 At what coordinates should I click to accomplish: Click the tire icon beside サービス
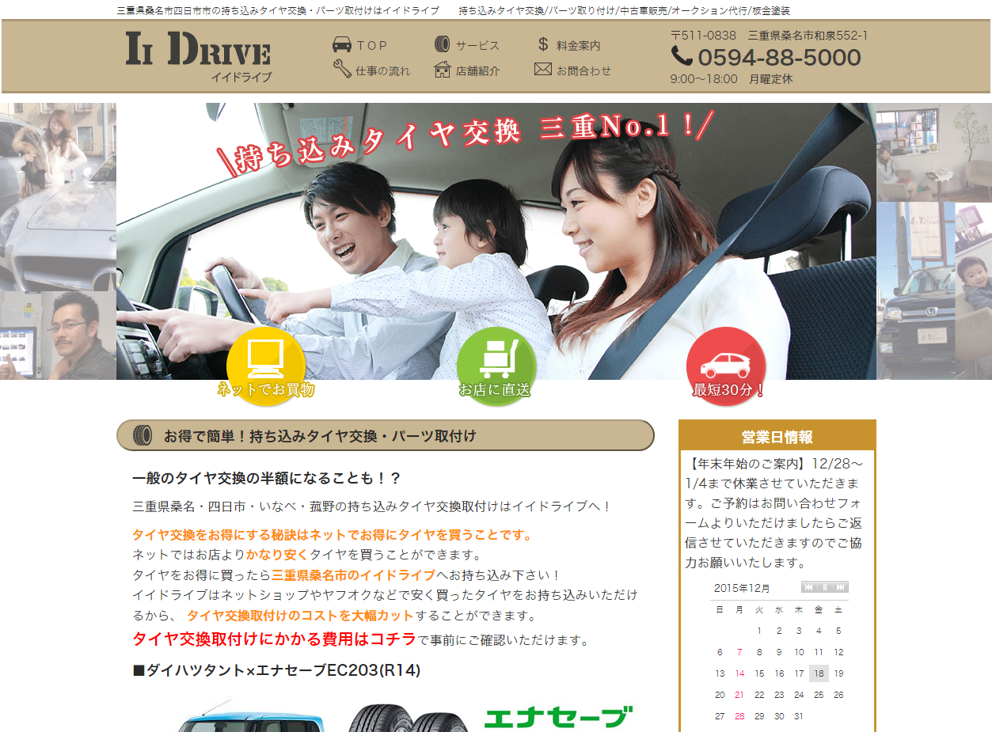(442, 45)
